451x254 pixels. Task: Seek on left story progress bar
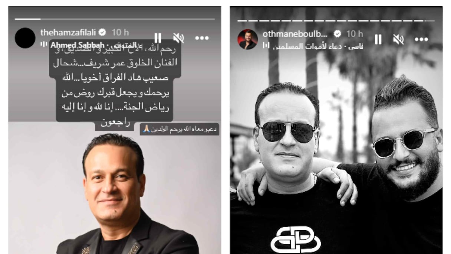115,19
